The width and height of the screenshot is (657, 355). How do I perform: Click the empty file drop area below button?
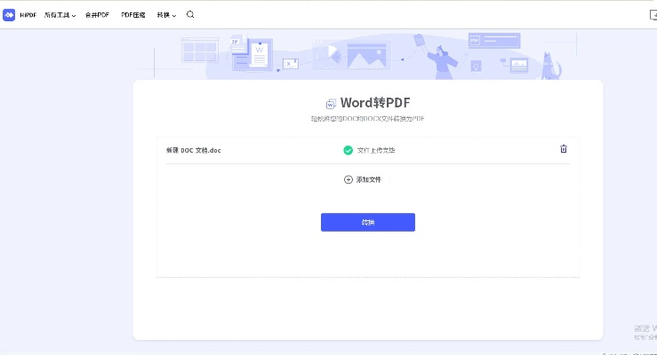[x=367, y=255]
